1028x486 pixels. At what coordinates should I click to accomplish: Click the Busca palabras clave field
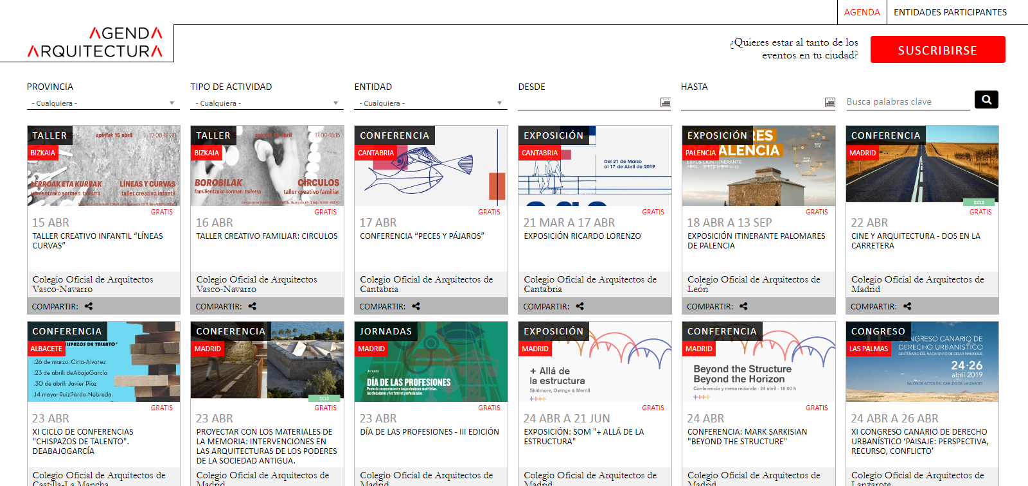908,101
